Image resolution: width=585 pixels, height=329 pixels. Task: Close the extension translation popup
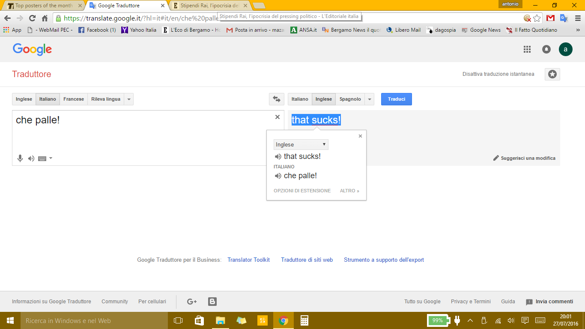tap(360, 136)
